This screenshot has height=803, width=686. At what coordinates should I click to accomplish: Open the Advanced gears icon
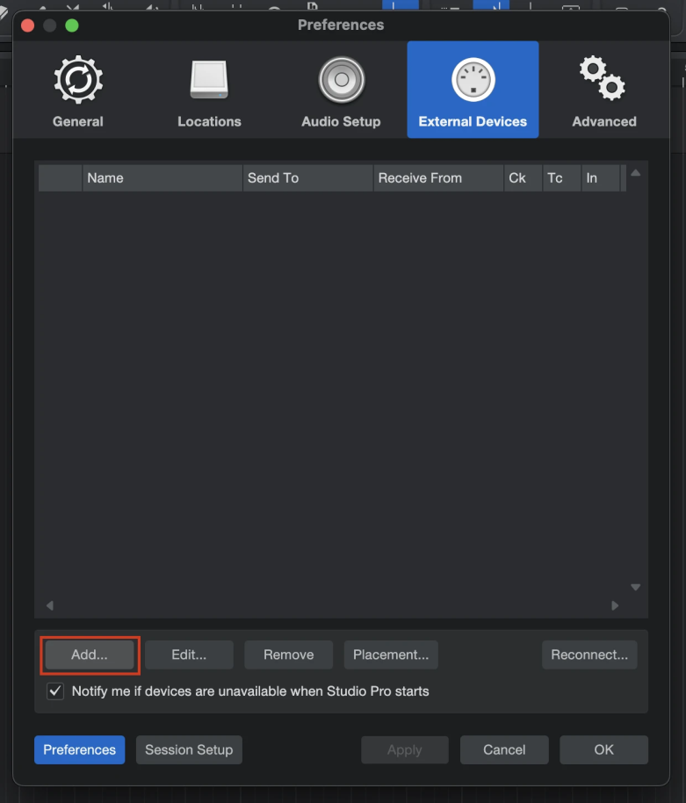point(603,81)
